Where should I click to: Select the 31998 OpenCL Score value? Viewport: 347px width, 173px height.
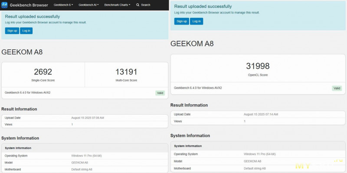pyautogui.click(x=258, y=66)
